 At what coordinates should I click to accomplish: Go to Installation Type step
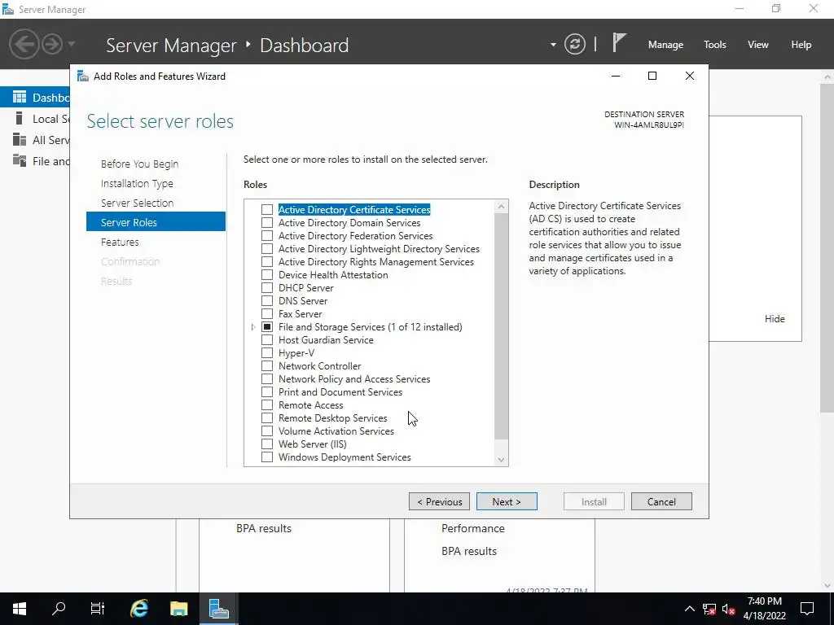click(137, 183)
